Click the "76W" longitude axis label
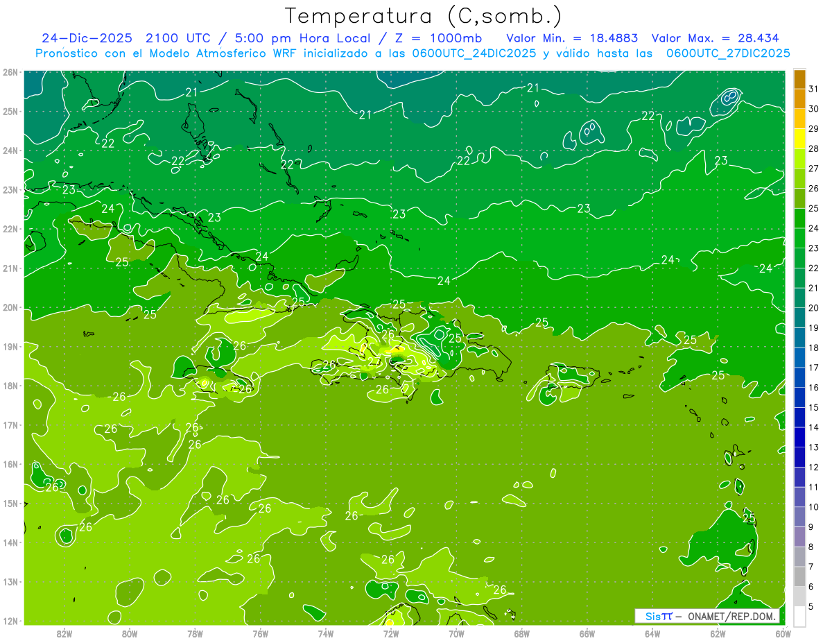Image resolution: width=832 pixels, height=643 pixels. pyautogui.click(x=261, y=633)
